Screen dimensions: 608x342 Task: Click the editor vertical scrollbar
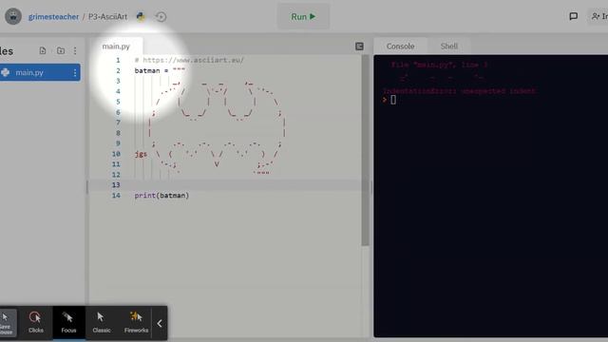[365, 150]
